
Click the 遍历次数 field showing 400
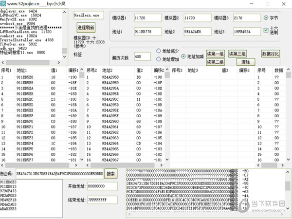pyautogui.click(x=143, y=56)
